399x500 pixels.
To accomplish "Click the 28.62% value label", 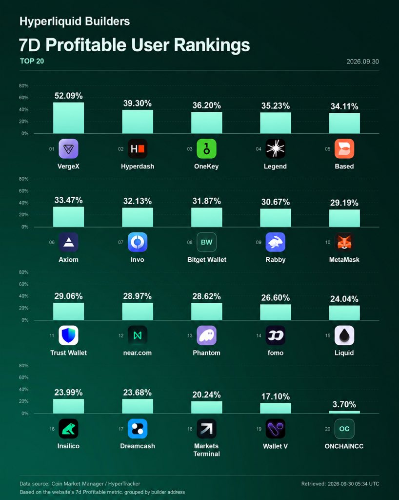I will (207, 296).
